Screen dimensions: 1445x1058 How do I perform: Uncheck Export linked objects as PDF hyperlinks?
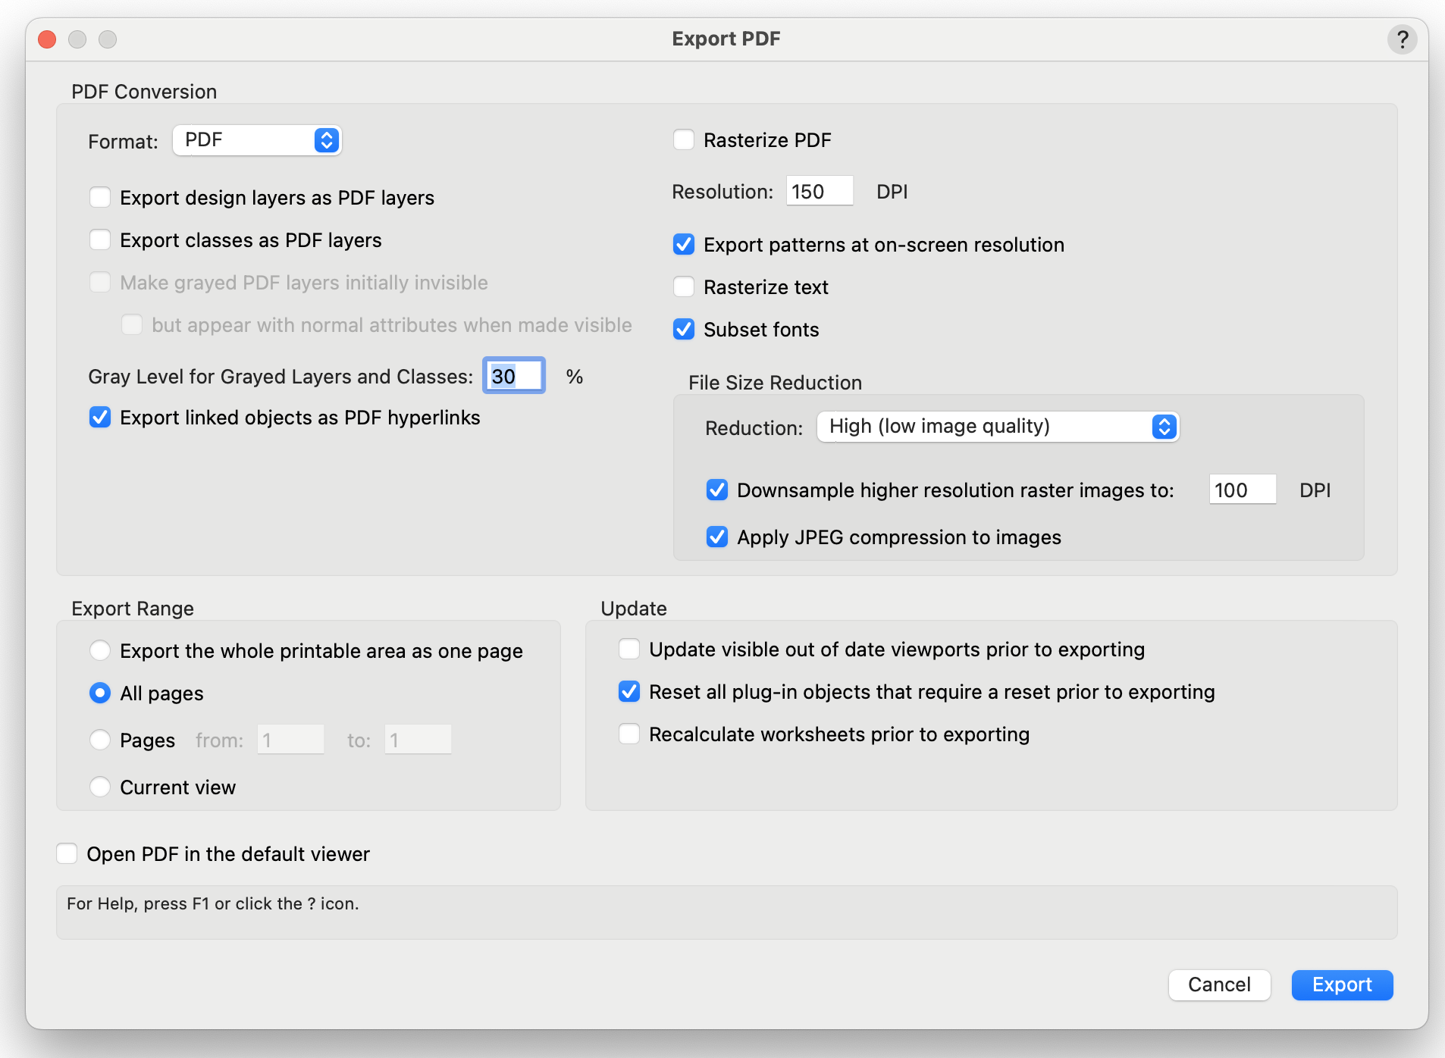coord(100,418)
